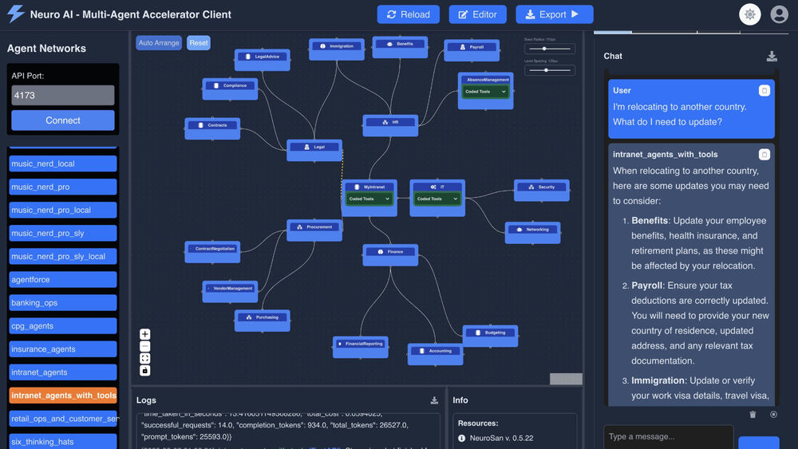The height and width of the screenshot is (449, 798).
Task: Click the Type a message box
Action: 668,437
